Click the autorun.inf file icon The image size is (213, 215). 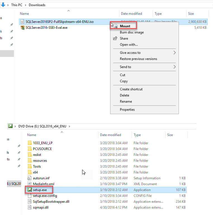30,178
